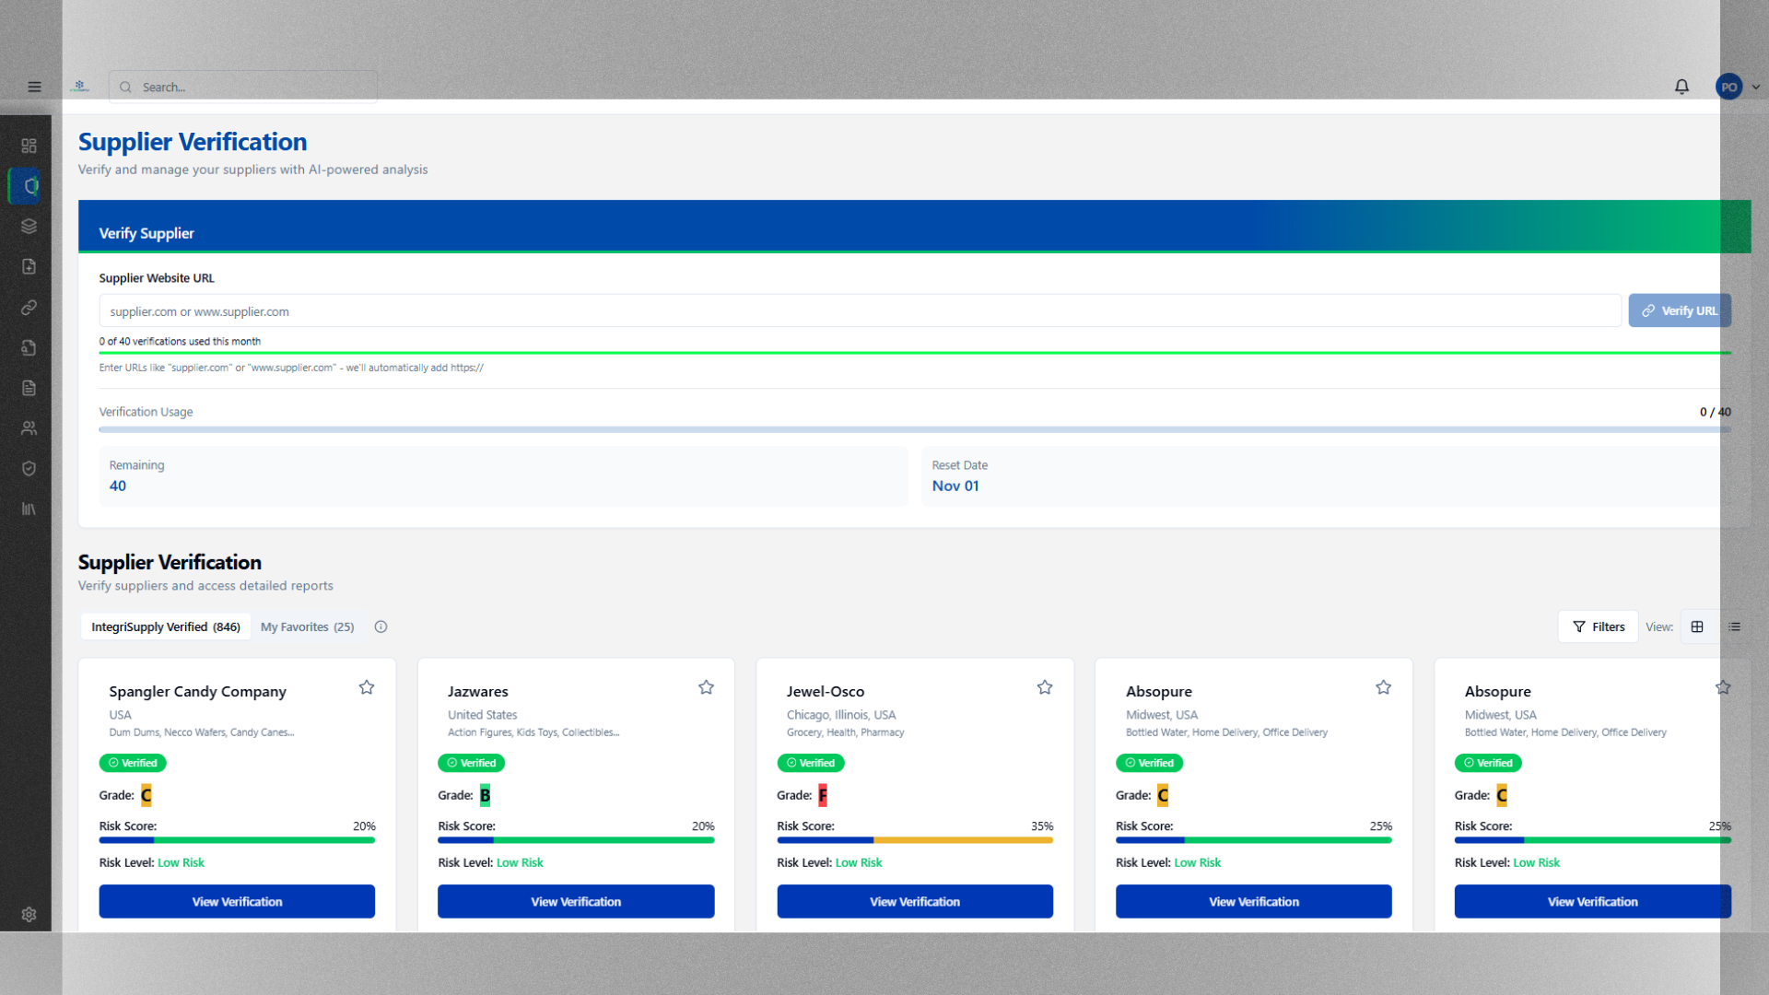The image size is (1769, 995).
Task: Switch to the My Favorites tab
Action: 308,626
